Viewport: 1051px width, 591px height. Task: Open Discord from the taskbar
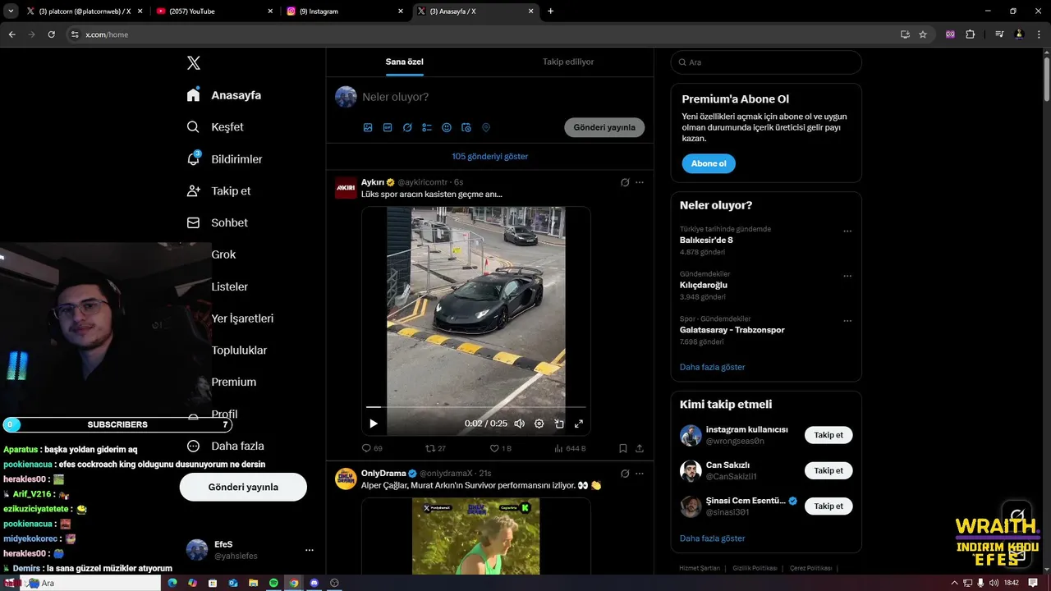[x=314, y=583]
